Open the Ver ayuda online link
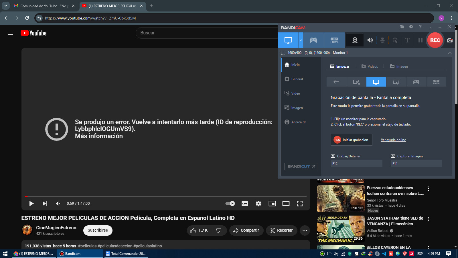 click(x=393, y=140)
